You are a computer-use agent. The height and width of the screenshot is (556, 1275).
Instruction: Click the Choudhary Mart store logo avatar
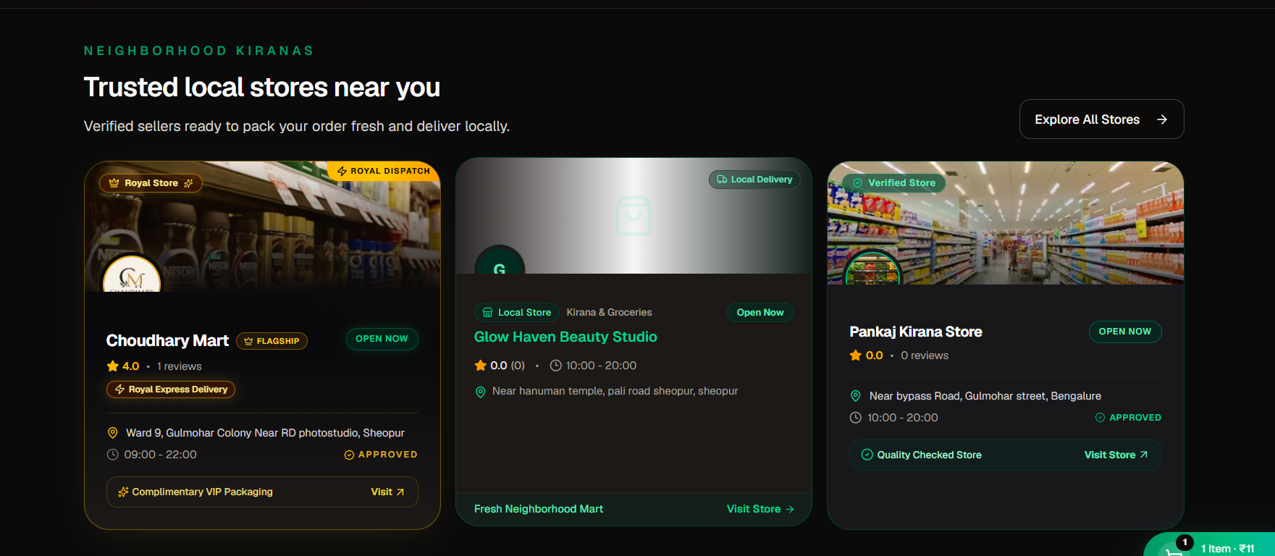(x=132, y=274)
